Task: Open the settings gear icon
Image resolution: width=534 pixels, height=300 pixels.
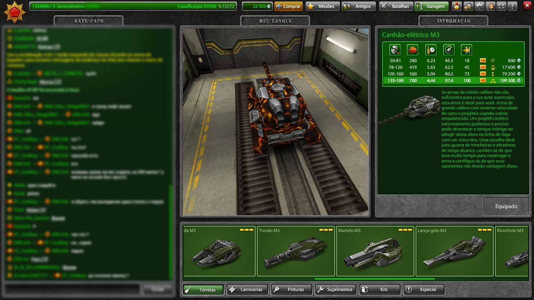Action: [x=479, y=6]
